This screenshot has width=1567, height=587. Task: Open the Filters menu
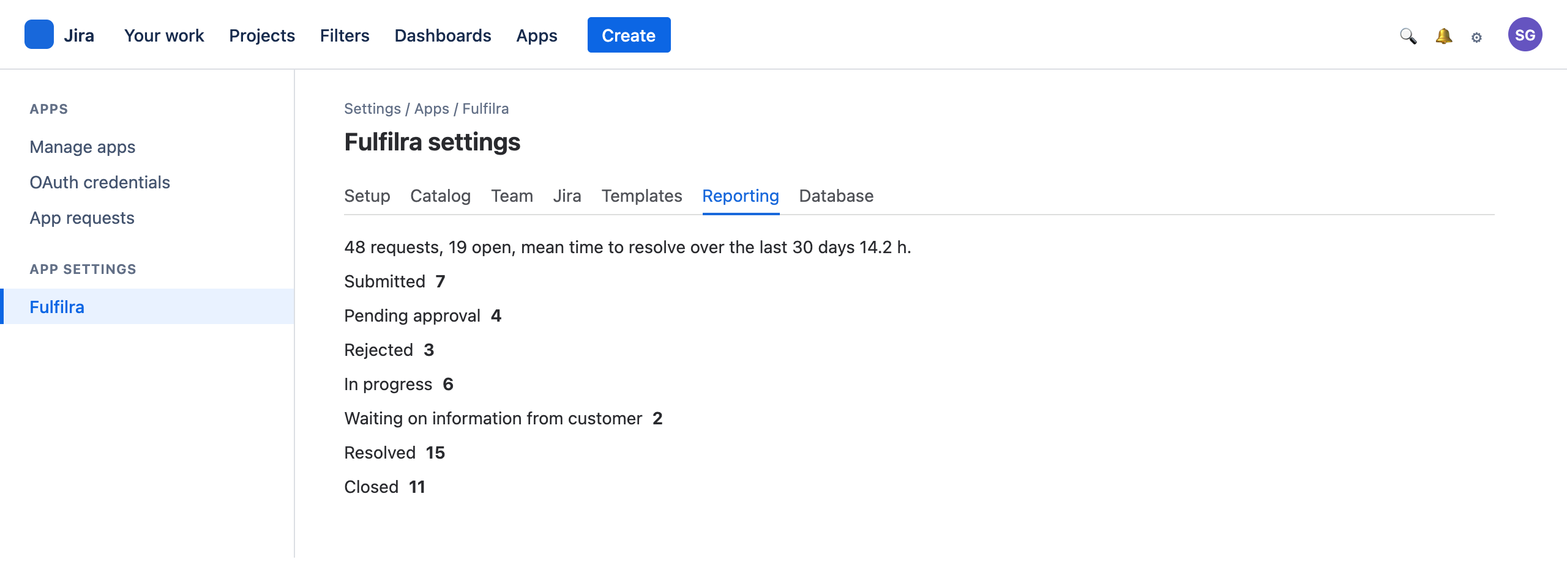pos(345,35)
